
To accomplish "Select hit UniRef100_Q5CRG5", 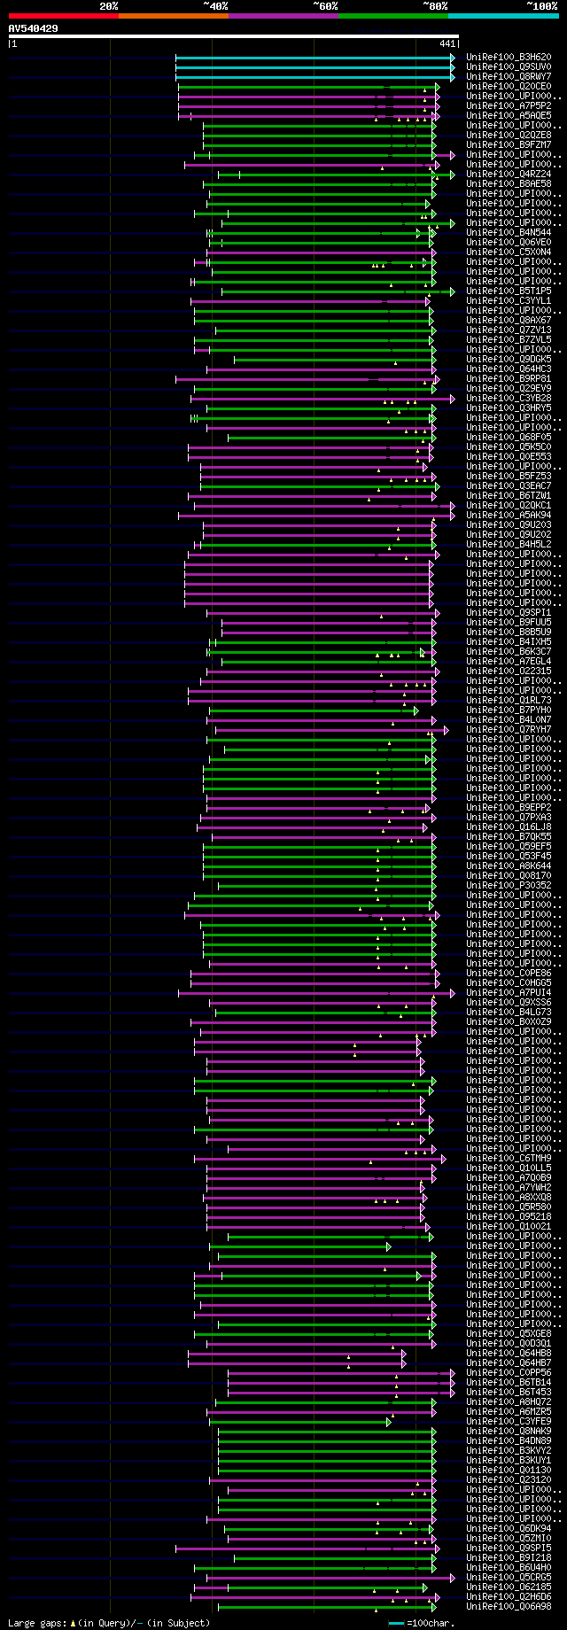I will tap(509, 1578).
